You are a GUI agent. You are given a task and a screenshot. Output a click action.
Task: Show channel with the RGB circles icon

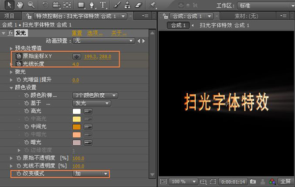coord(272,182)
